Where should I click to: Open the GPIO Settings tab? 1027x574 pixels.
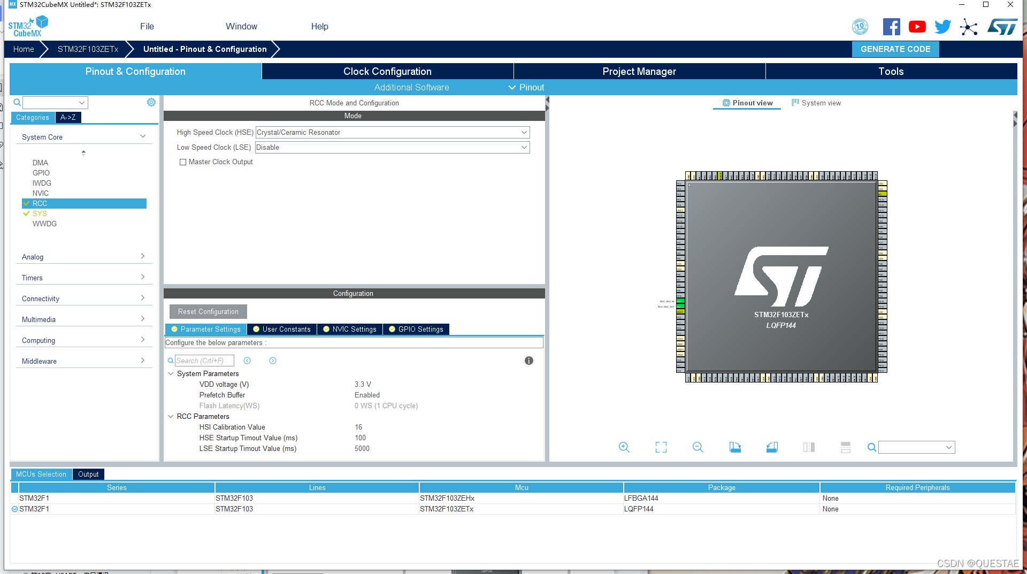coord(416,329)
